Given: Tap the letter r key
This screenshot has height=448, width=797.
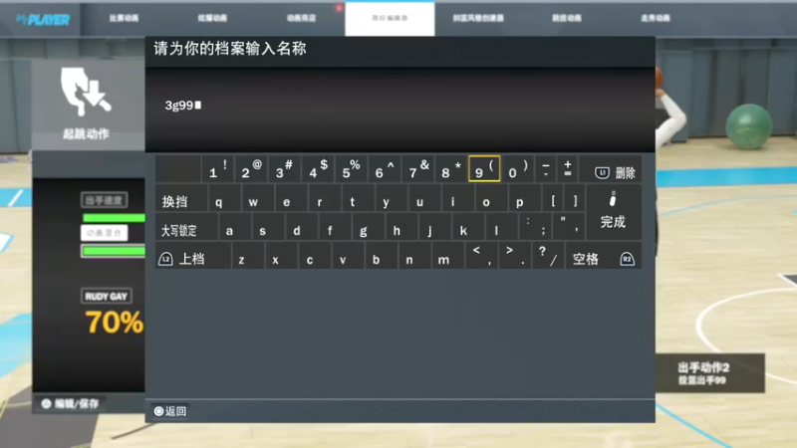Looking at the screenshot, I should pyautogui.click(x=325, y=198).
